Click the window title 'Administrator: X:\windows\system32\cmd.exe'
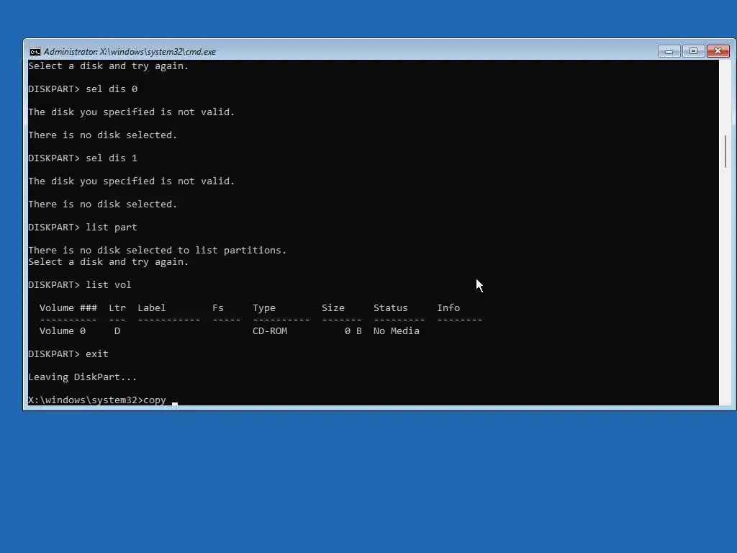The image size is (737, 553). (130, 52)
